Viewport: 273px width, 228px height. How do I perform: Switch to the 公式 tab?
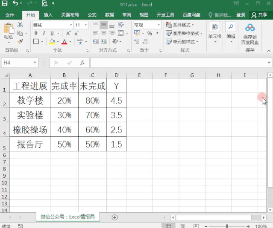(92, 15)
